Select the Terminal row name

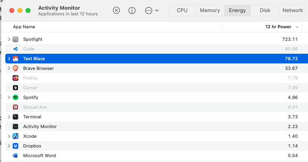point(32,117)
